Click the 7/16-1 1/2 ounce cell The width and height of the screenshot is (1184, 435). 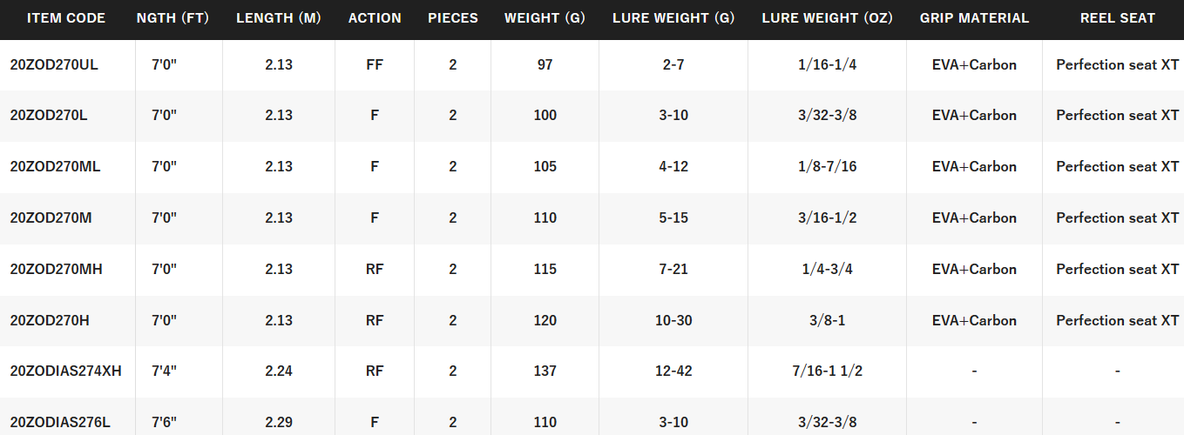click(827, 371)
